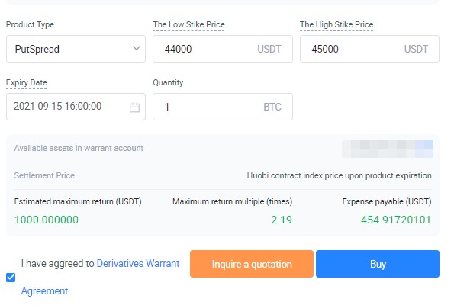This screenshot has height=308, width=454.
Task: Click The High Stike Price dotted label
Action: (336, 25)
